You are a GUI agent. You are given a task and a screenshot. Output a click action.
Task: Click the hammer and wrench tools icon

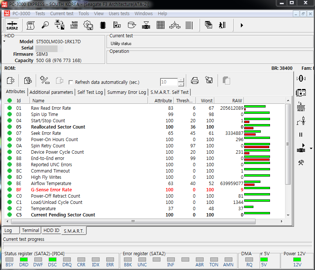tap(301, 163)
